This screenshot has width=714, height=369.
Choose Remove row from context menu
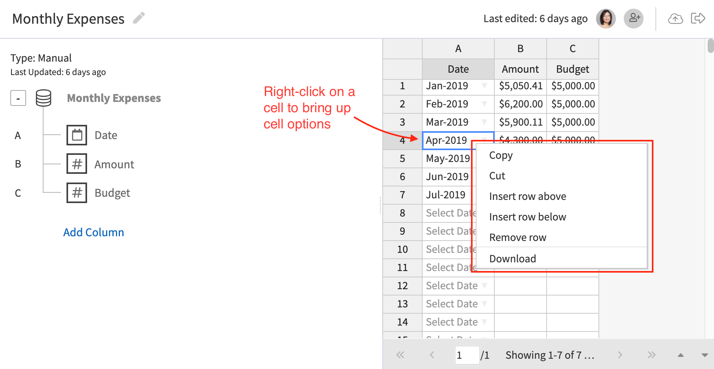(x=518, y=237)
